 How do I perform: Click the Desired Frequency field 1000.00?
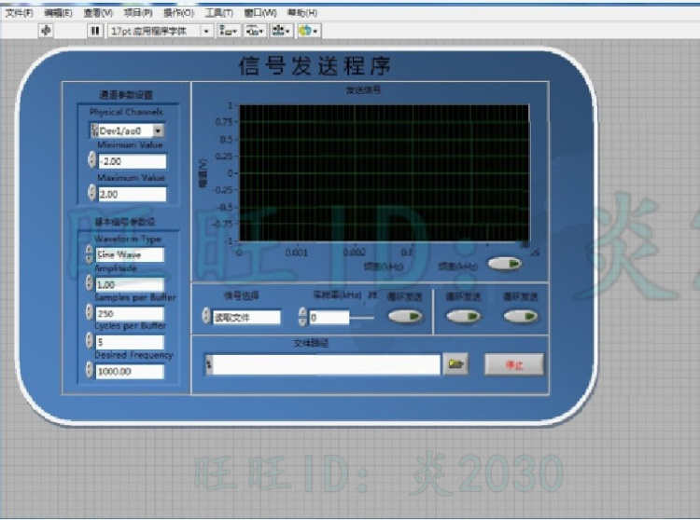[130, 371]
